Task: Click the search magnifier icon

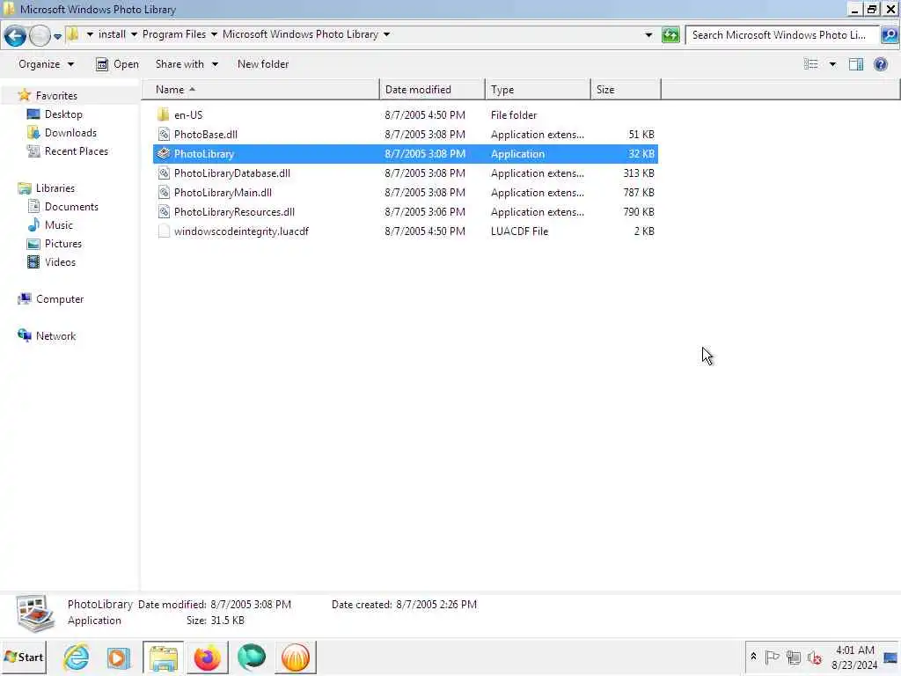Action: pos(889,35)
